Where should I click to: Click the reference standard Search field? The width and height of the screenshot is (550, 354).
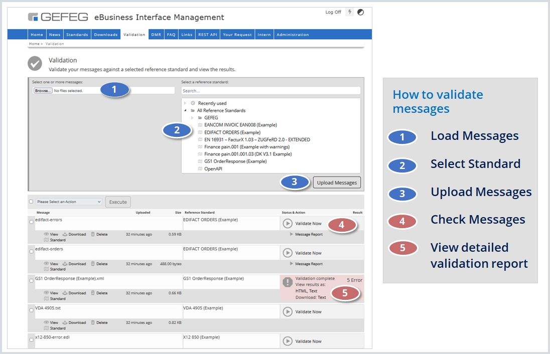click(x=271, y=91)
